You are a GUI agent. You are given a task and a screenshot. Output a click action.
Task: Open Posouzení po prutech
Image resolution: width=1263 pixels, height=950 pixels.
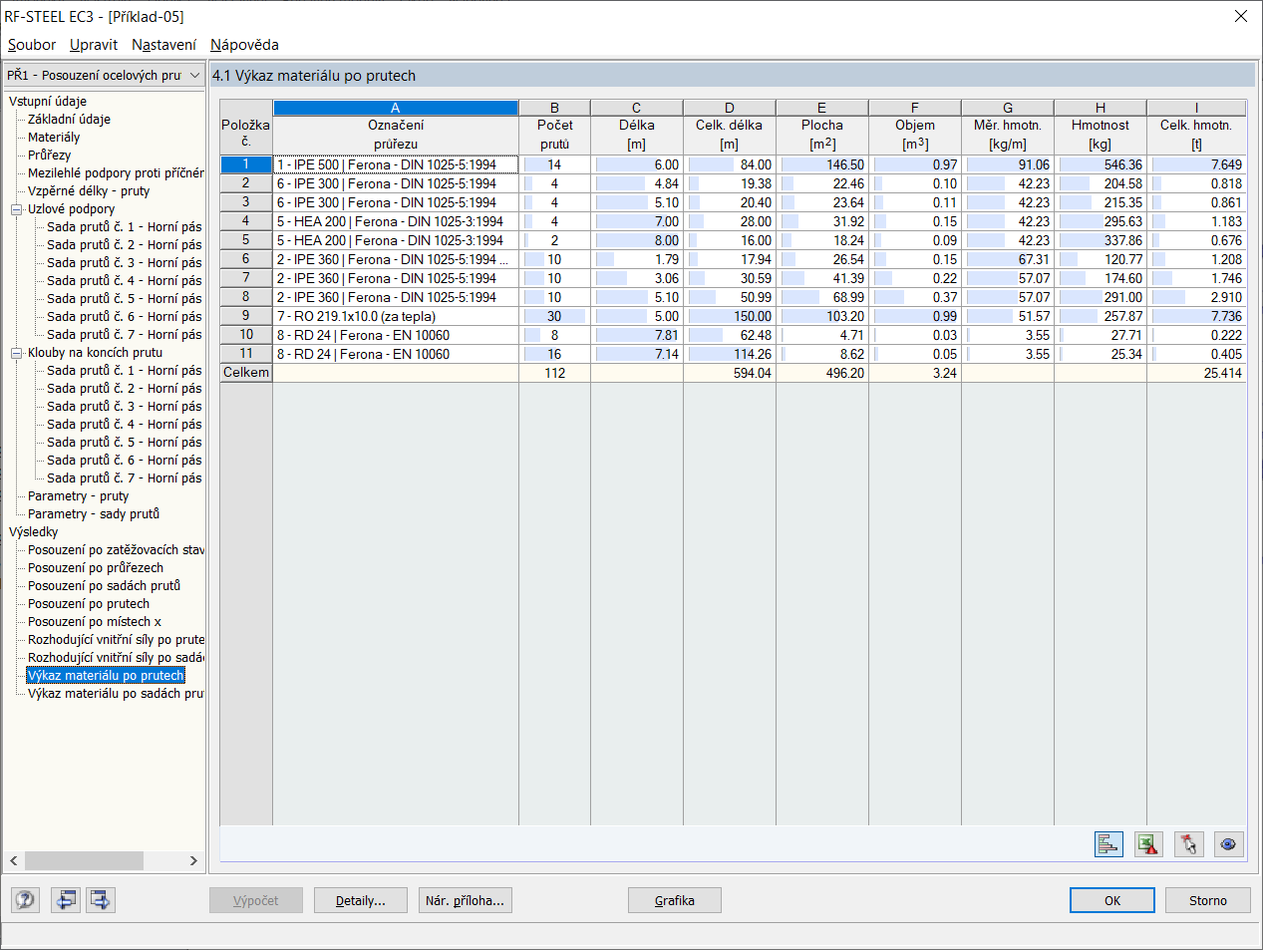89,604
